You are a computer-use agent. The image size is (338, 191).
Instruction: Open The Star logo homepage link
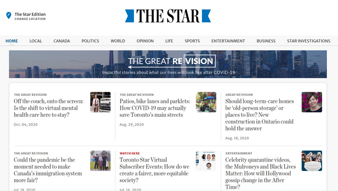coord(168,16)
